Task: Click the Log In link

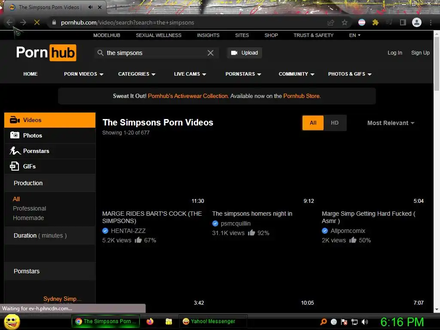Action: tap(395, 53)
